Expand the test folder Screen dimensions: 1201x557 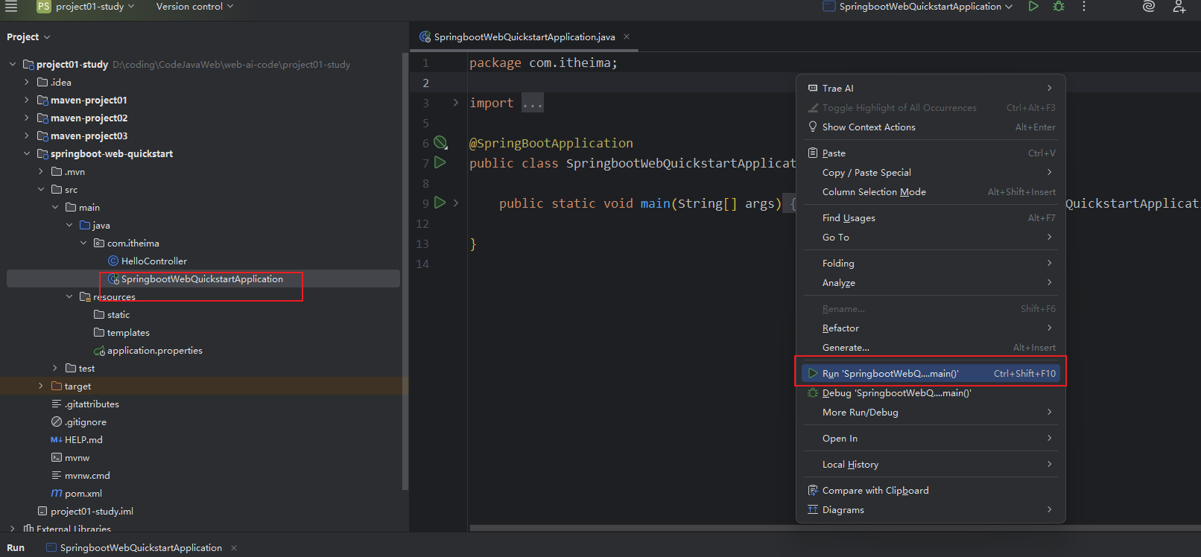pos(55,369)
